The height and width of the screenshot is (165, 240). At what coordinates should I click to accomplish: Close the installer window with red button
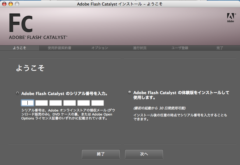(x=4, y=4)
